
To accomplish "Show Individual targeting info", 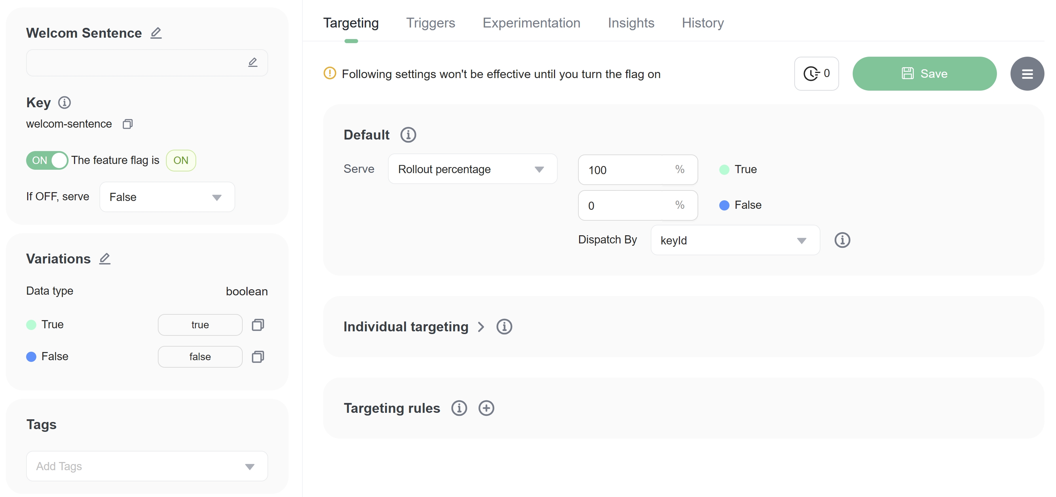I will (504, 327).
